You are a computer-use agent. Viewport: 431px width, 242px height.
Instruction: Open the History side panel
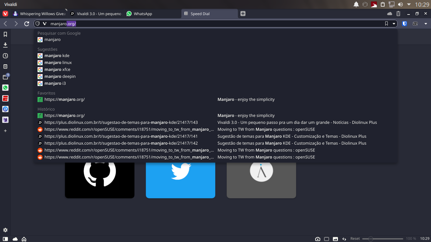5,56
